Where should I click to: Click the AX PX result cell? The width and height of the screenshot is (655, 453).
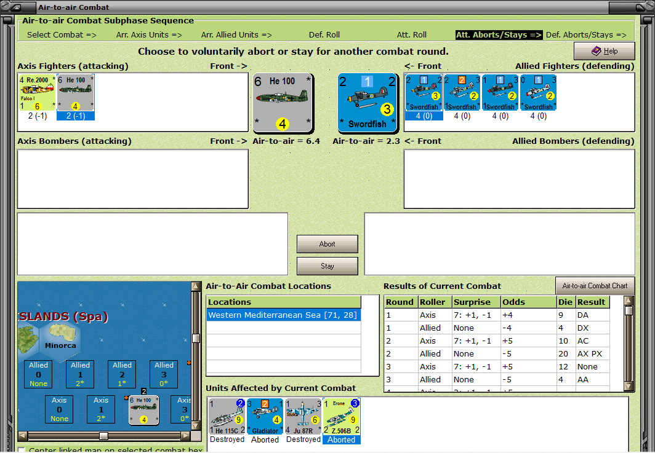593,353
